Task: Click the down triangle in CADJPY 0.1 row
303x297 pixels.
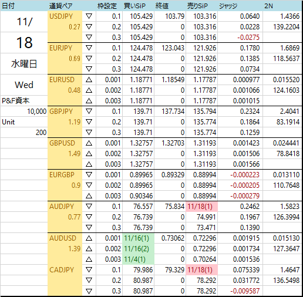Action: (89, 270)
